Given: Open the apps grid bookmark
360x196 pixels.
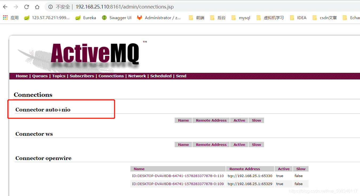Looking at the screenshot, I should point(11,18).
